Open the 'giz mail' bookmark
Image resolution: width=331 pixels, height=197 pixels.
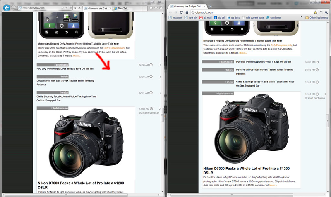(206, 18)
